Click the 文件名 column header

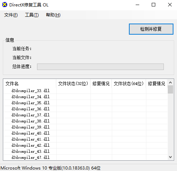(30, 84)
